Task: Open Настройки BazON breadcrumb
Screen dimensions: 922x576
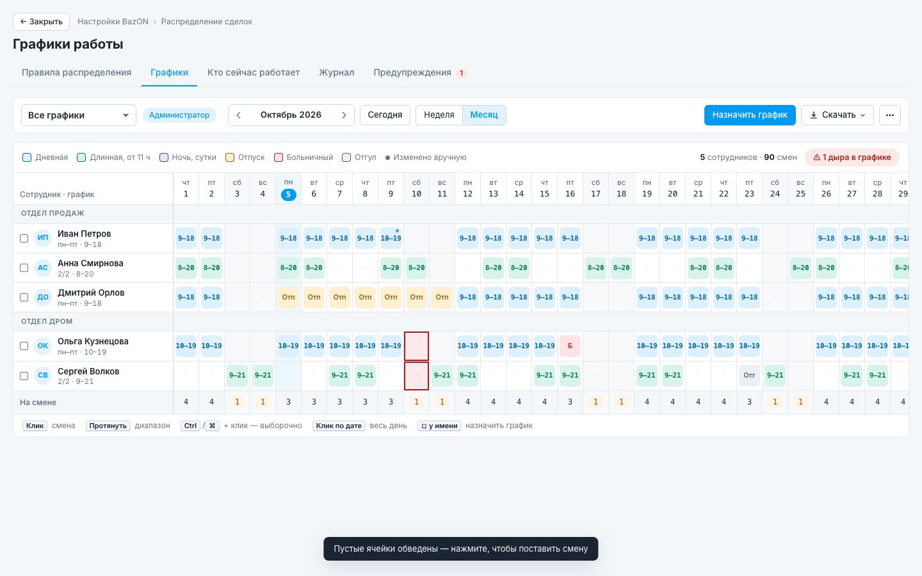Action: point(113,22)
